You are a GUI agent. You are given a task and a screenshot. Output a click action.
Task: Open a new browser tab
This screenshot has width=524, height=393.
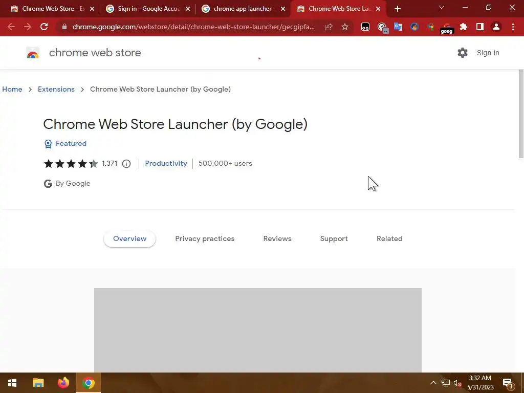tap(397, 9)
